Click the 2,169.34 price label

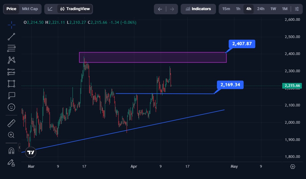point(230,85)
